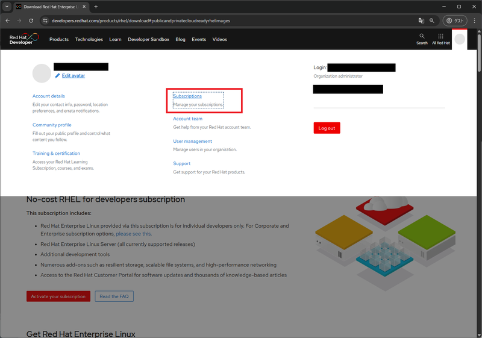The height and width of the screenshot is (338, 482).
Task: Click the Edit avatar link
Action: (74, 75)
